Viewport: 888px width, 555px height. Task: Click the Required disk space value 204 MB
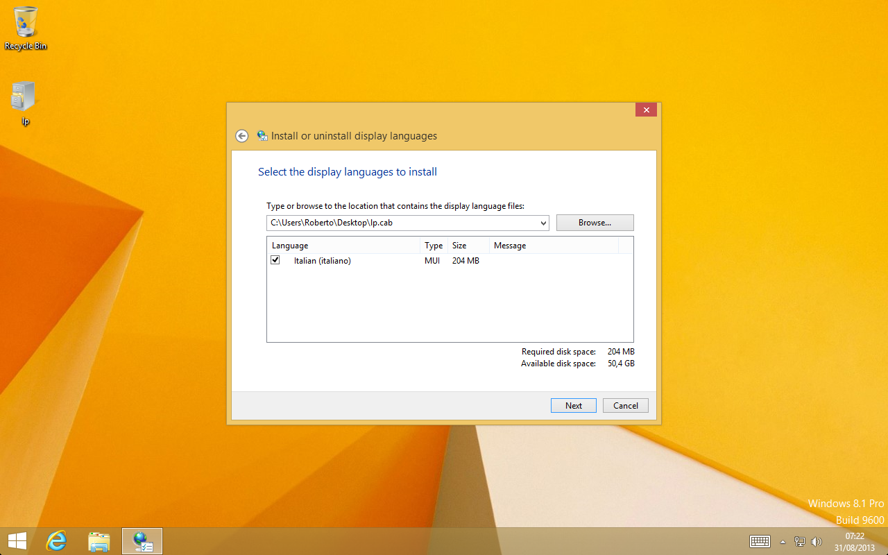click(x=621, y=352)
